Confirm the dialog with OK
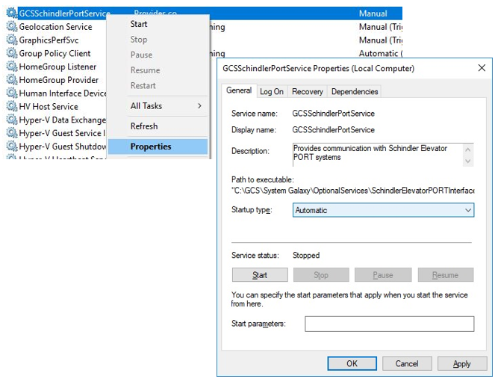 [x=352, y=363]
